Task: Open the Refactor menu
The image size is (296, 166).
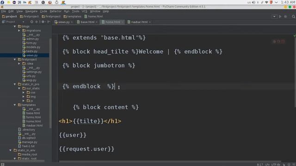Action: 55,11
